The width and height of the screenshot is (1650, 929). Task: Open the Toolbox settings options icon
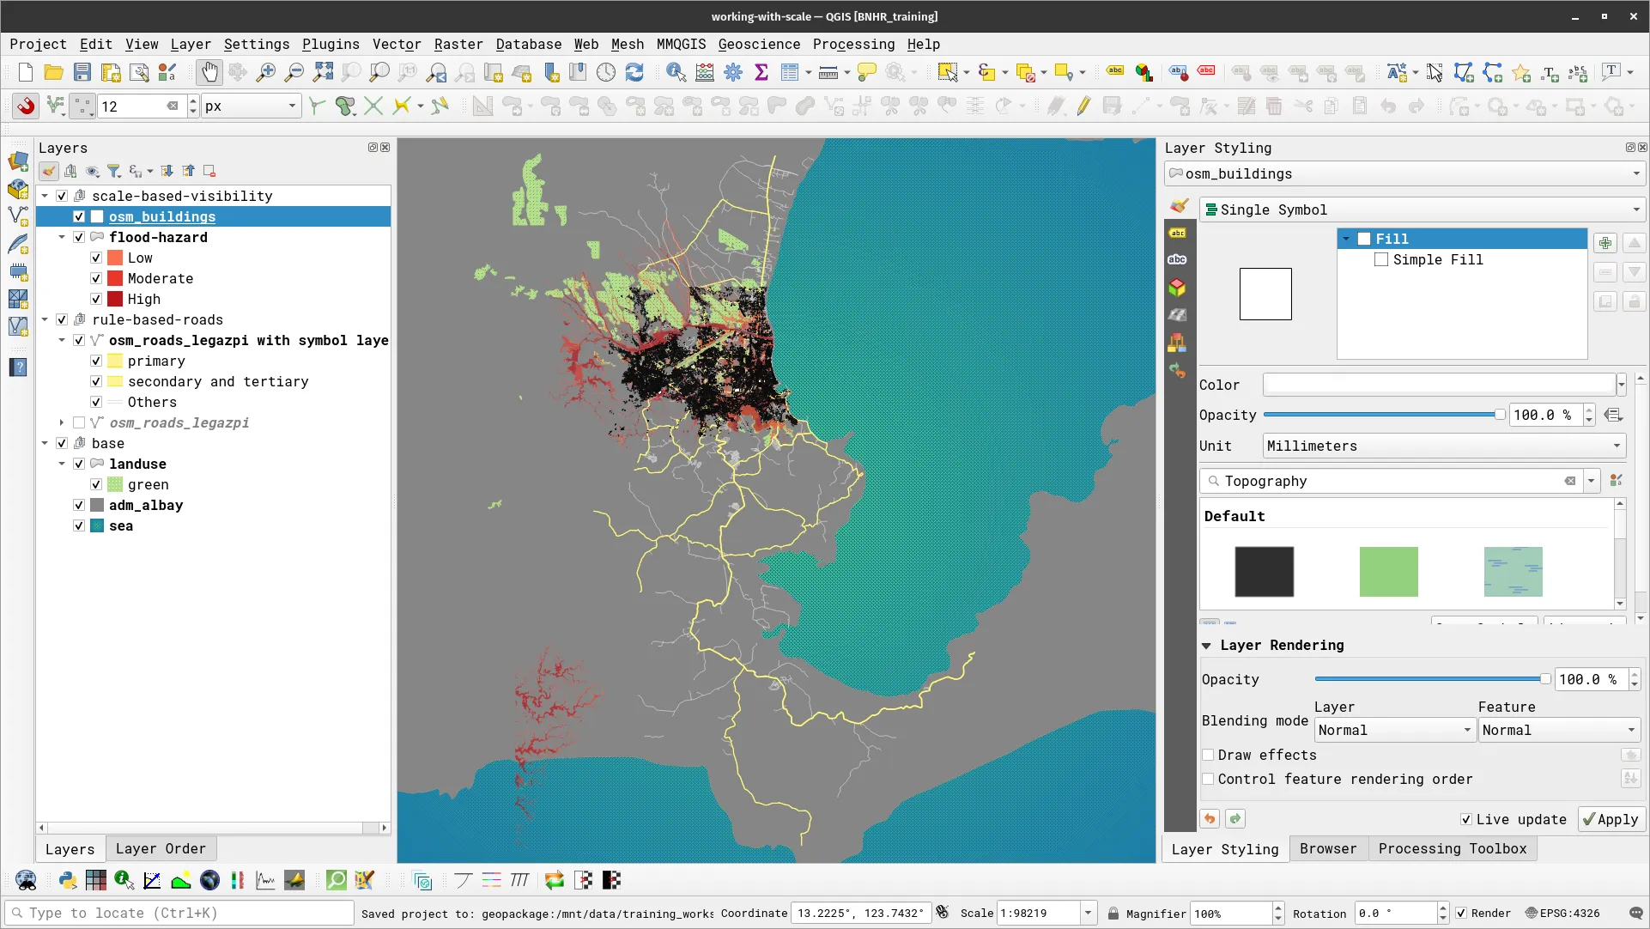(733, 72)
